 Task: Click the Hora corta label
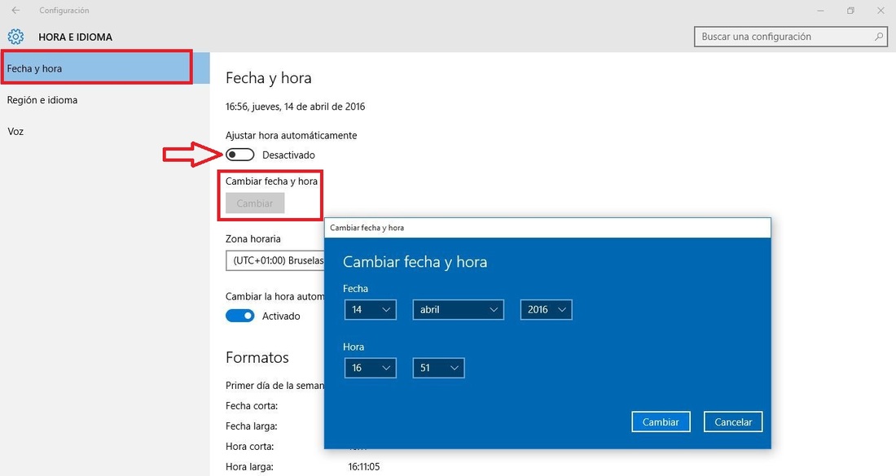[x=250, y=447]
